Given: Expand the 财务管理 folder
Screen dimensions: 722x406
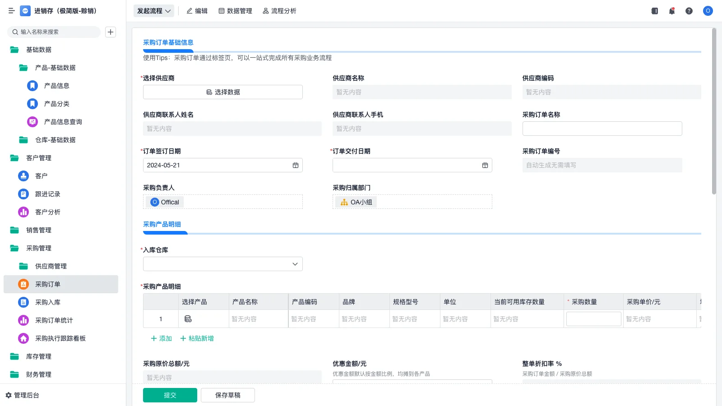Looking at the screenshot, I should [x=14, y=374].
